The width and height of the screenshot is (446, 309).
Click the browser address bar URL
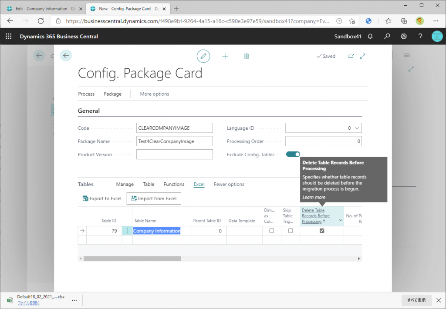click(x=197, y=21)
